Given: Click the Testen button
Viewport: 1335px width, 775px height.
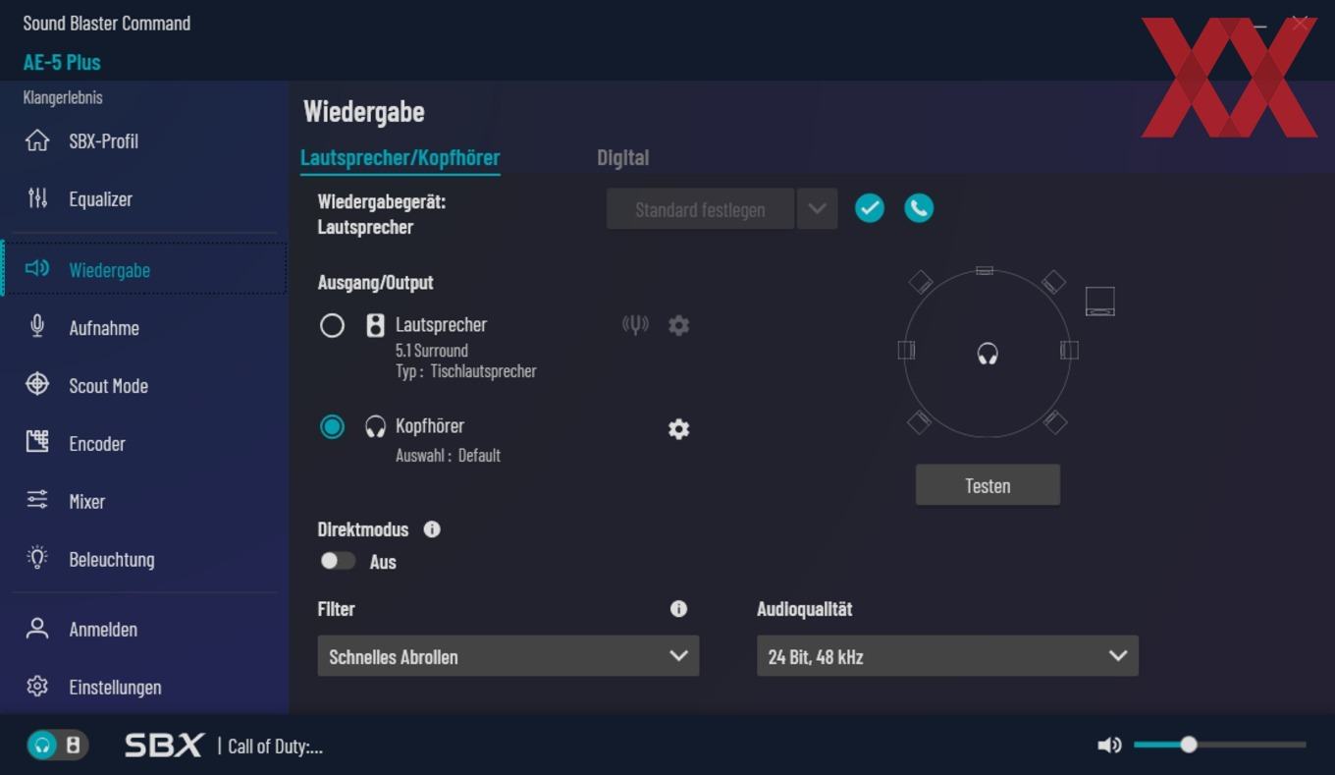Looking at the screenshot, I should pos(988,485).
